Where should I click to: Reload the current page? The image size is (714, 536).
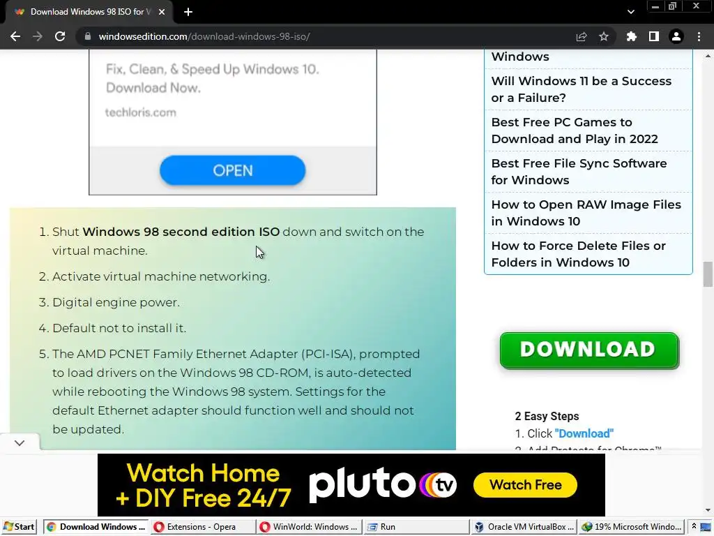(60, 36)
